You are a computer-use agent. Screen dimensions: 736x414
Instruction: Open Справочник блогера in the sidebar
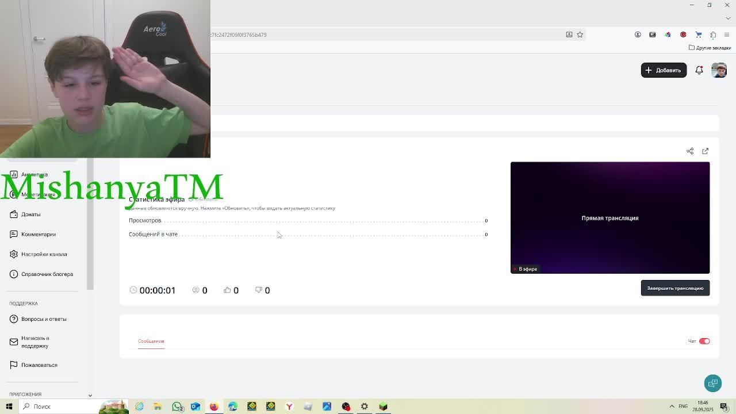coord(41,274)
